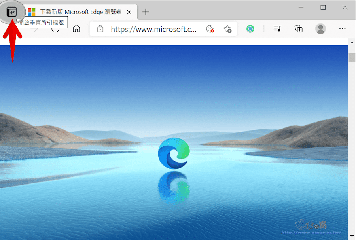Screen dimensions: 356x240
Task: Open the user profile avatar
Action: click(x=320, y=29)
